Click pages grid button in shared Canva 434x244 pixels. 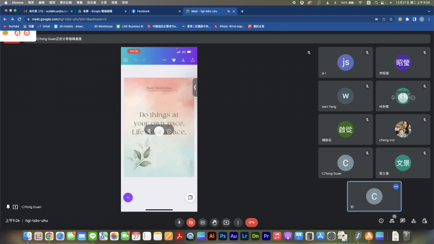pyautogui.click(x=190, y=197)
